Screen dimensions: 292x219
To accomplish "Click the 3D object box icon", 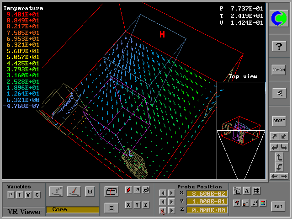I will [x=111, y=191].
